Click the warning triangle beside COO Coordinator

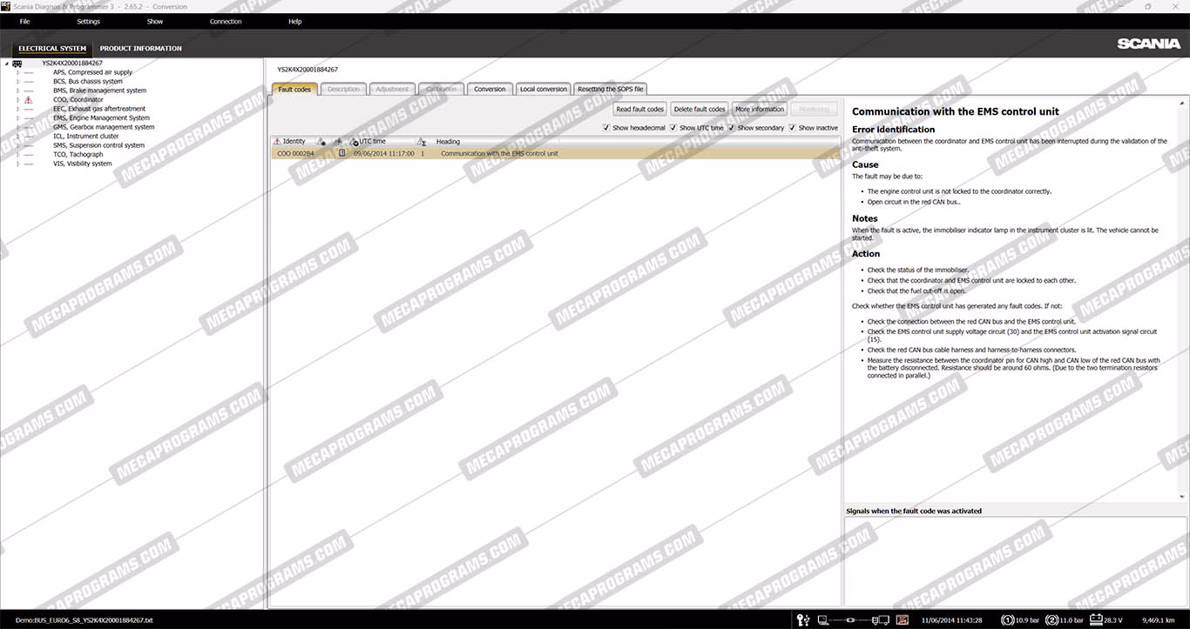[x=28, y=100]
